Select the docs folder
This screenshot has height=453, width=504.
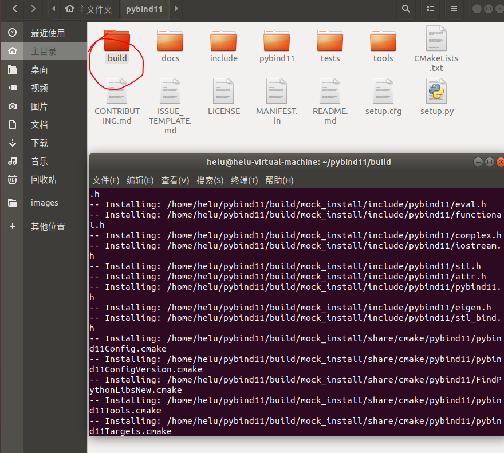pos(170,46)
